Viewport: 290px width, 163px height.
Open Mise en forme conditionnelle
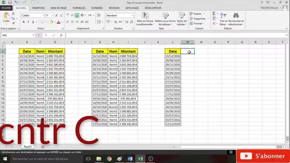pos(145,19)
